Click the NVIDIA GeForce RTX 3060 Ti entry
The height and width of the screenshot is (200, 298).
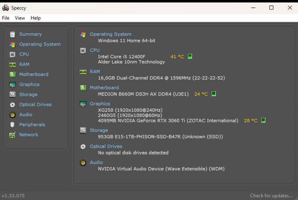(168, 120)
